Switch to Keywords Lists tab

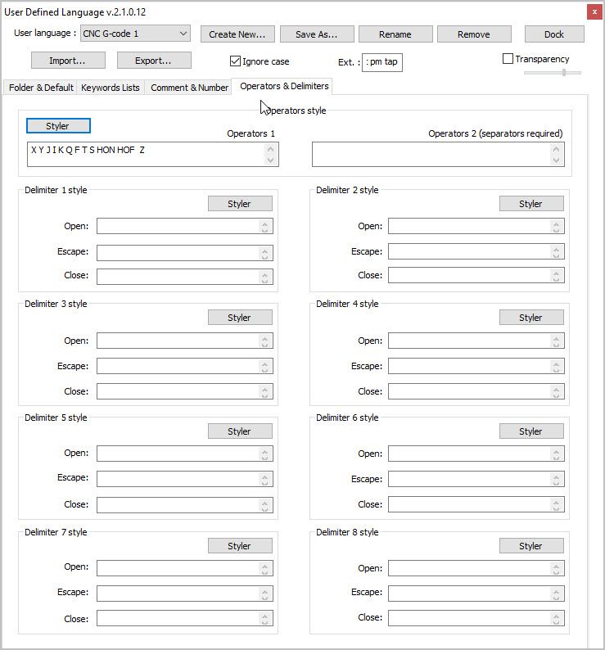[x=111, y=88]
